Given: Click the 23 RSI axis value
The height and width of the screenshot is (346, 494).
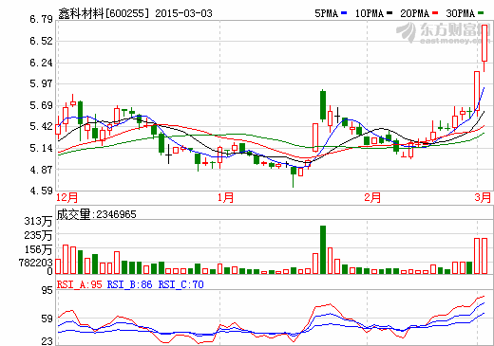Looking at the screenshot, I should (47, 341).
